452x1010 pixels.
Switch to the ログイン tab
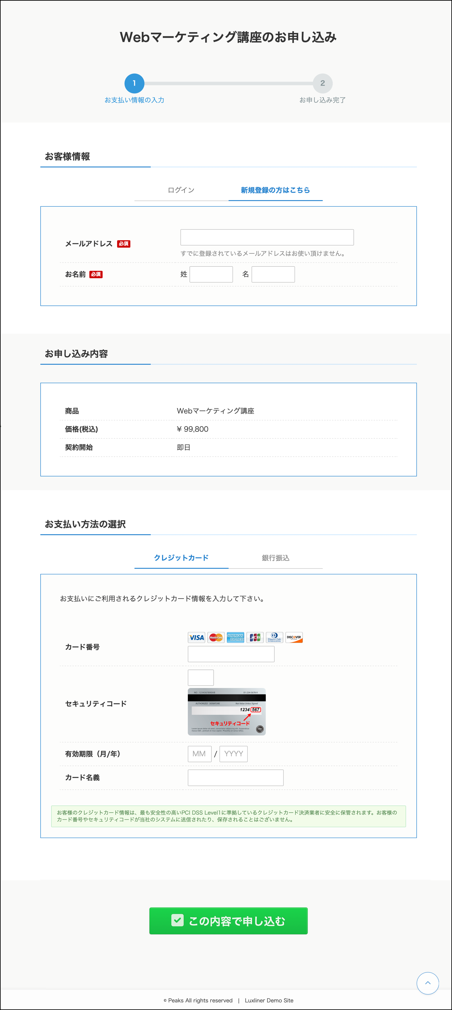click(181, 190)
